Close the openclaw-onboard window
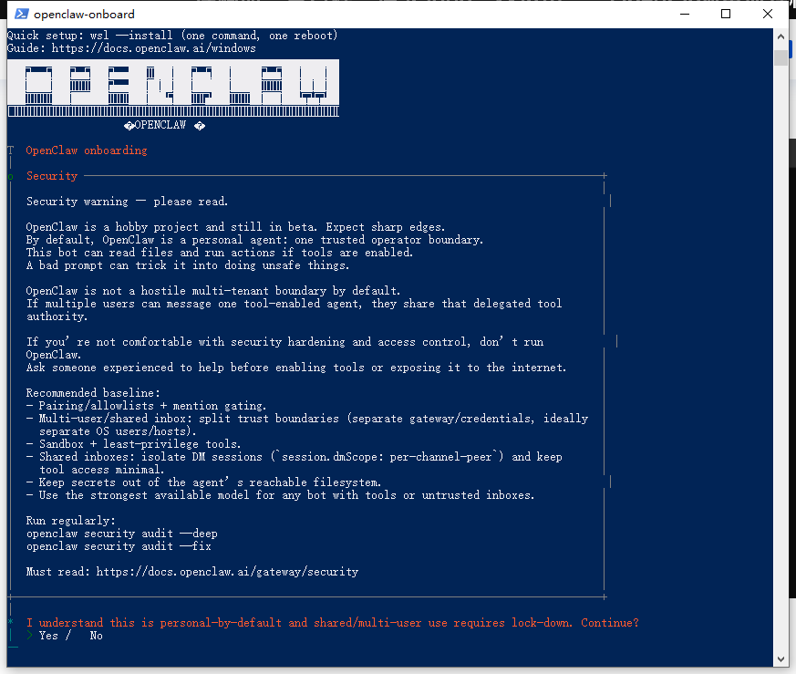796x674 pixels. coord(768,14)
